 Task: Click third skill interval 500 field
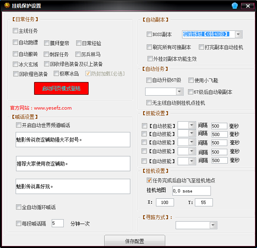point(219,143)
